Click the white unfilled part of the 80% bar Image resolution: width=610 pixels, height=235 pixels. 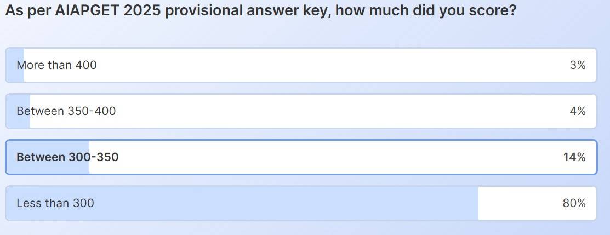pos(515,203)
